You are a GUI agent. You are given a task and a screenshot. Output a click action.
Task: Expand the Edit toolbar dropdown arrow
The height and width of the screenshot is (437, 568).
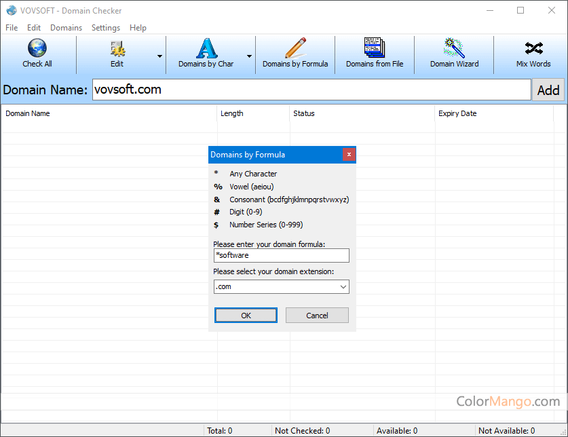pos(159,56)
